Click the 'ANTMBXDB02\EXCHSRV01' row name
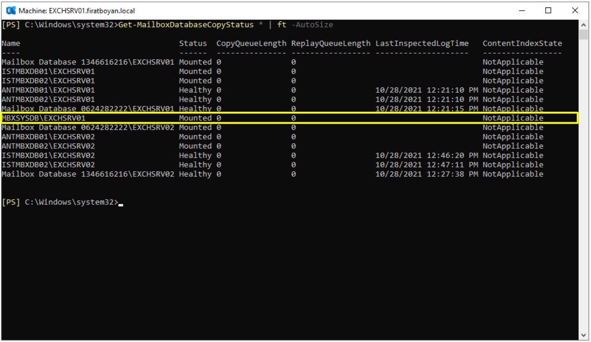The width and height of the screenshot is (591, 342). coord(49,99)
